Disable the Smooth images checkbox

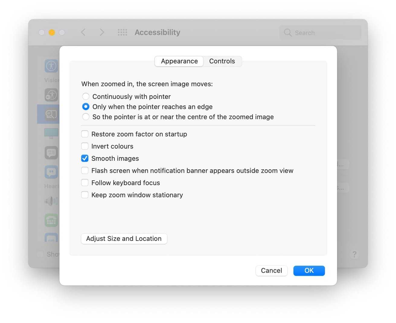point(85,158)
